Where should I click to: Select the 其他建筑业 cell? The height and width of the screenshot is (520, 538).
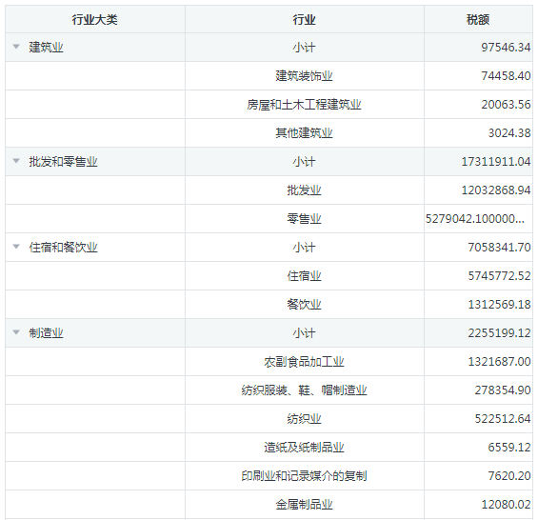(x=305, y=132)
